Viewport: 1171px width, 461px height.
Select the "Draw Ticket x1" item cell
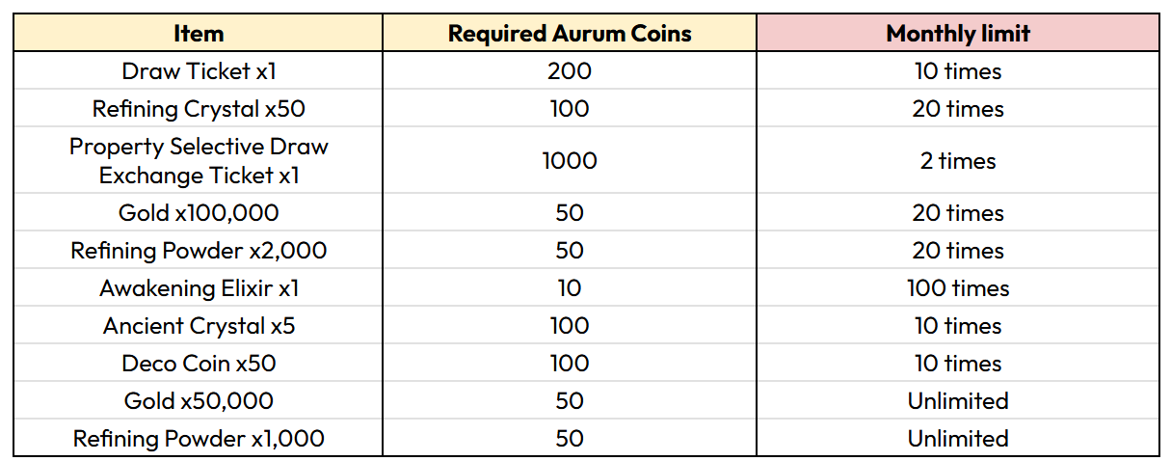click(x=199, y=71)
